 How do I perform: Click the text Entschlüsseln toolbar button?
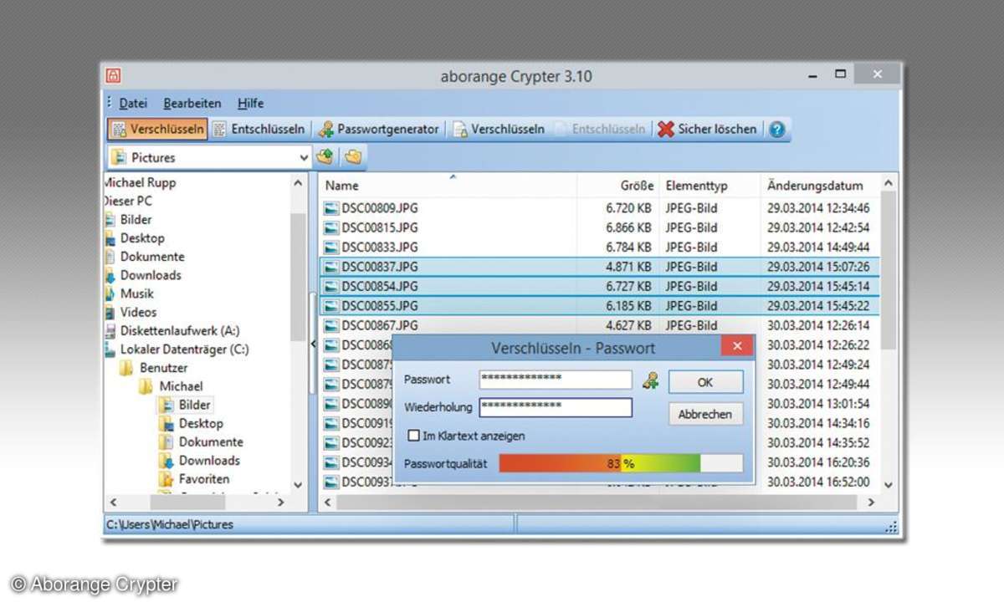coord(259,129)
